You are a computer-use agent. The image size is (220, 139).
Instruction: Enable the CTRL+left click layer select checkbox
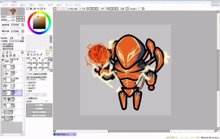coord(28,74)
